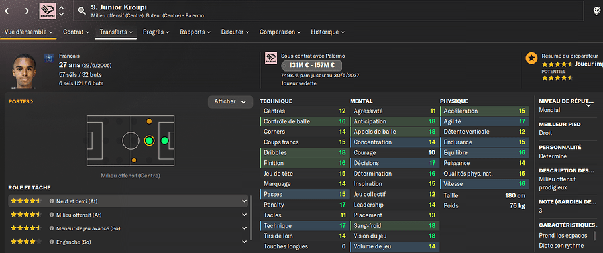Click the info icon beside Neuf et demi
Image resolution: width=603 pixels, height=253 pixels.
(51, 201)
